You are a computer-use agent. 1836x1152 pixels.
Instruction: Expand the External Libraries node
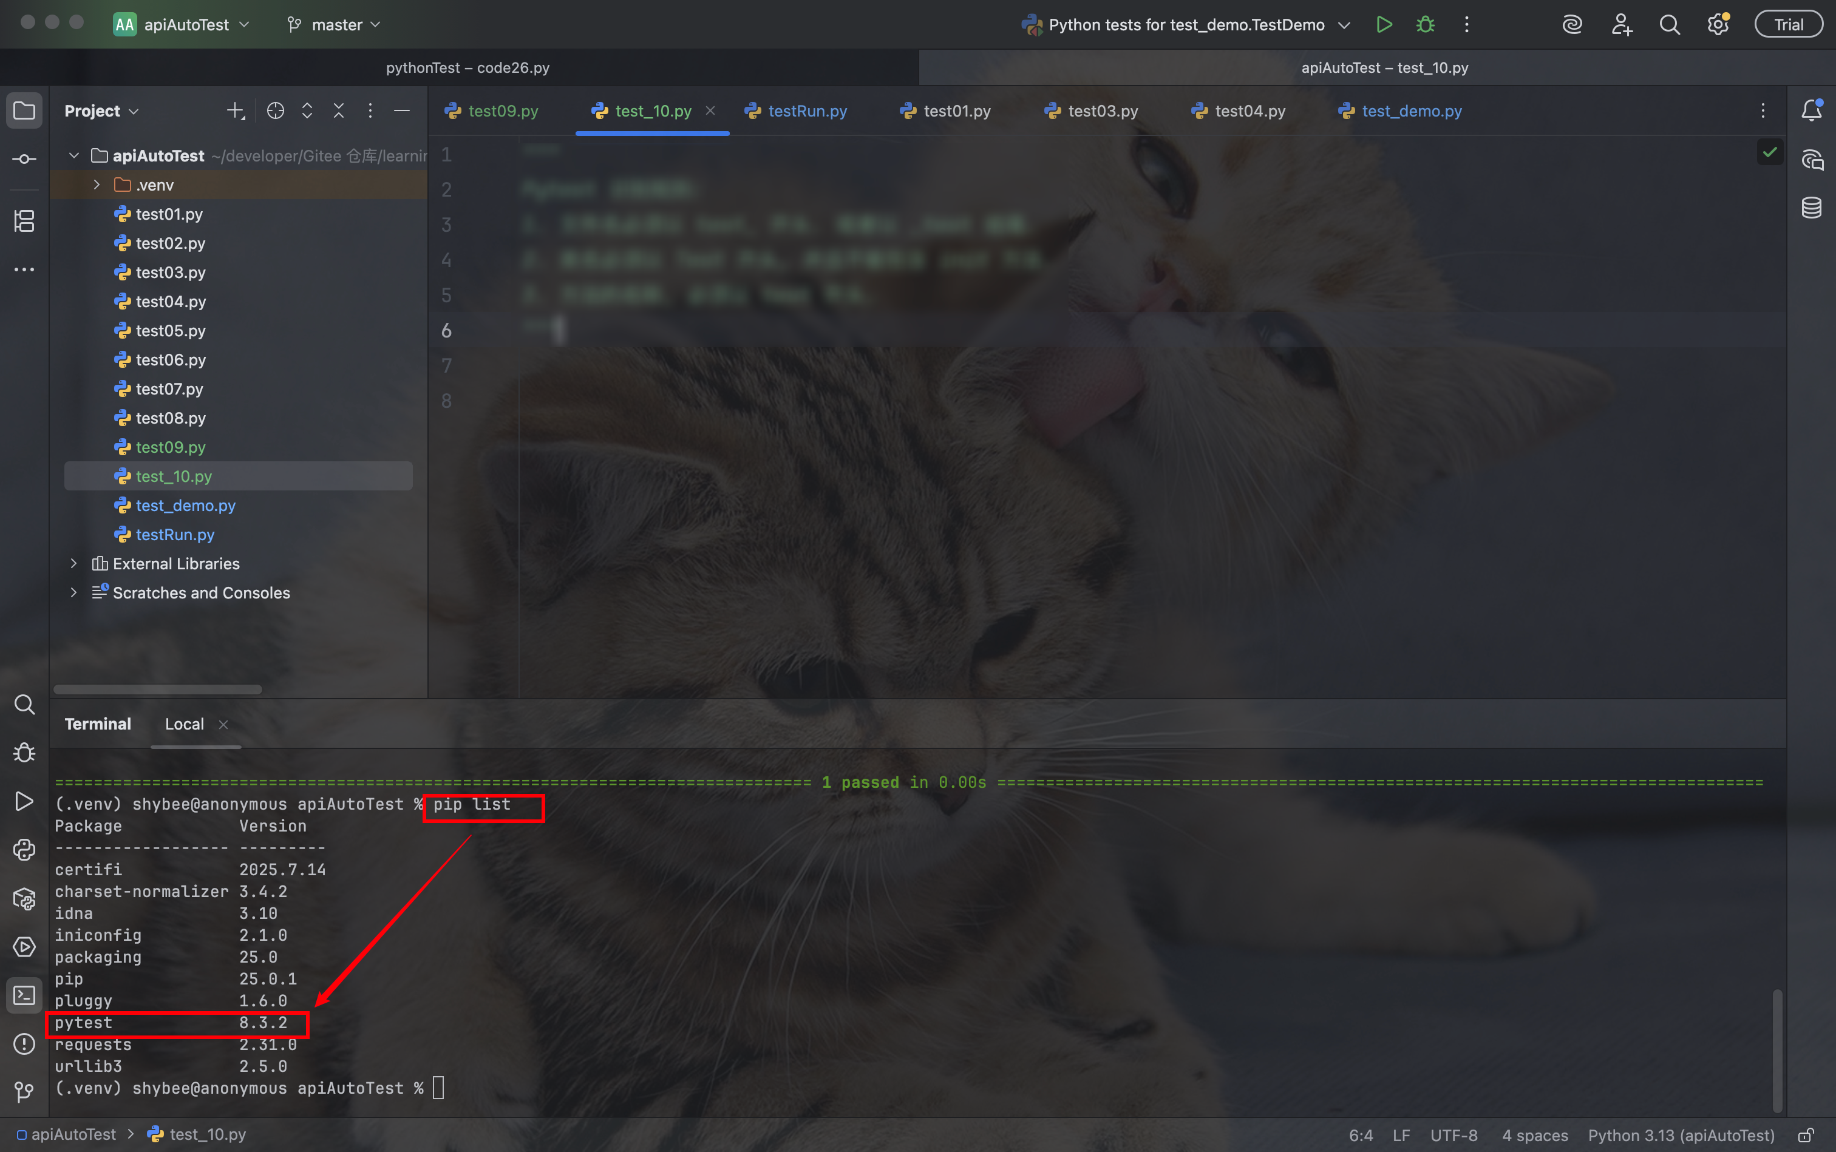click(x=74, y=564)
